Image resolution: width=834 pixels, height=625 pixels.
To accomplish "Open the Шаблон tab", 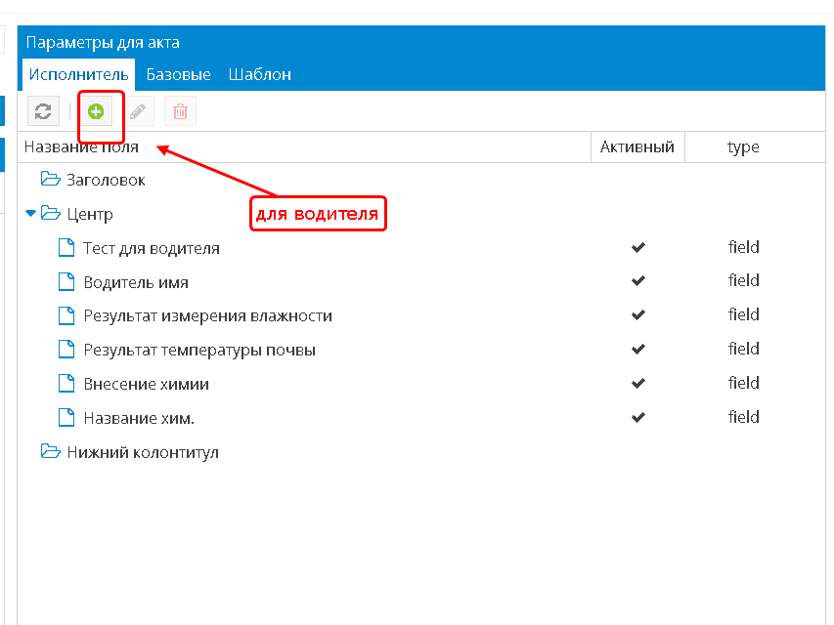I will (x=260, y=74).
